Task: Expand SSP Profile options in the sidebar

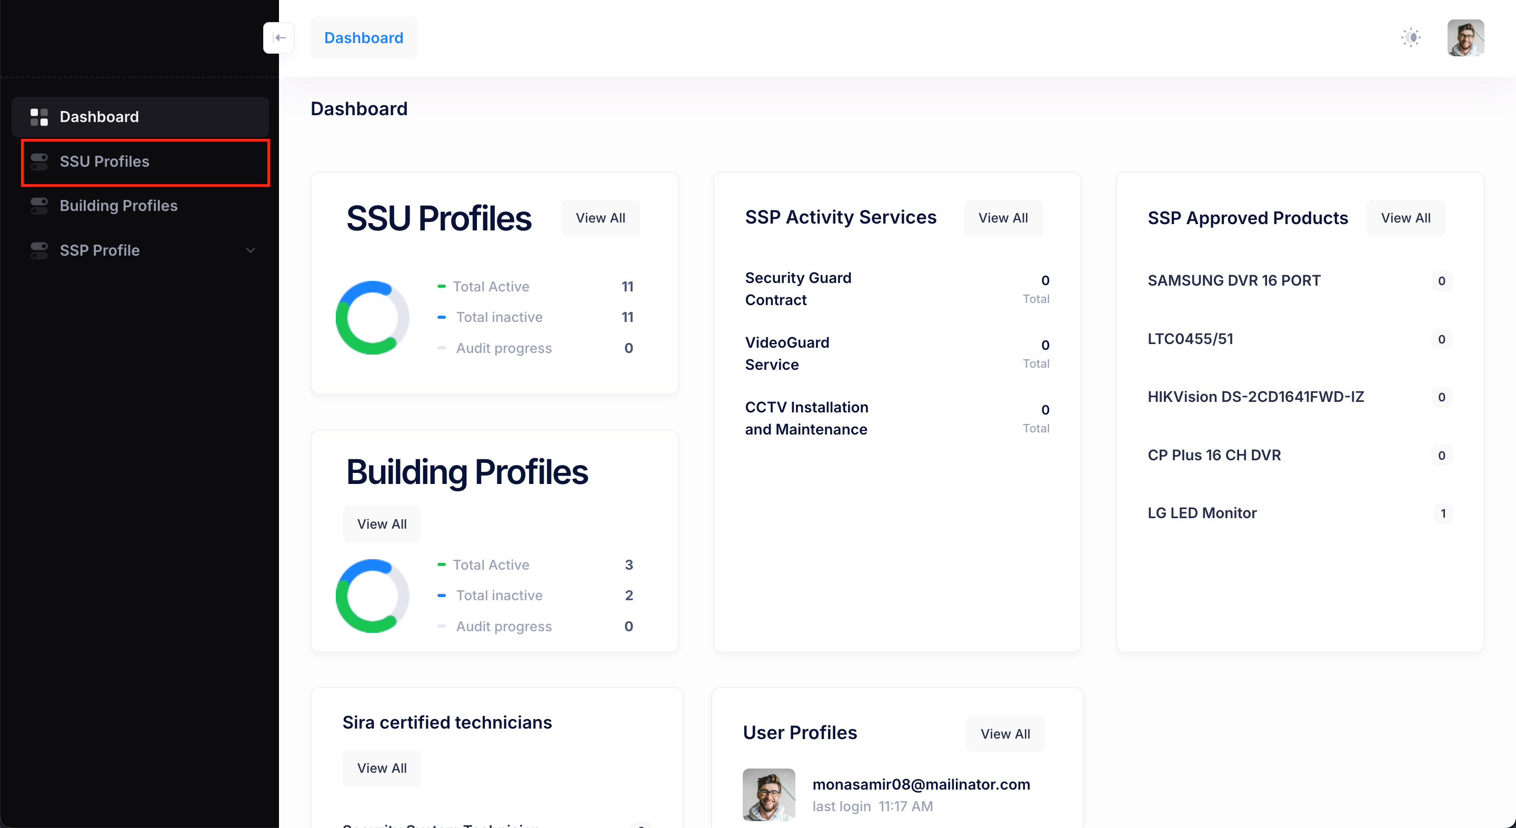Action: (x=251, y=250)
